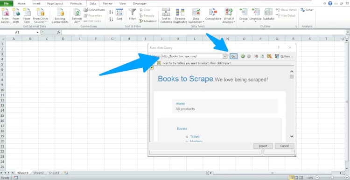Toggle the Filter funnel
Viewport: 350px width, 180px height.
coord(133,15)
